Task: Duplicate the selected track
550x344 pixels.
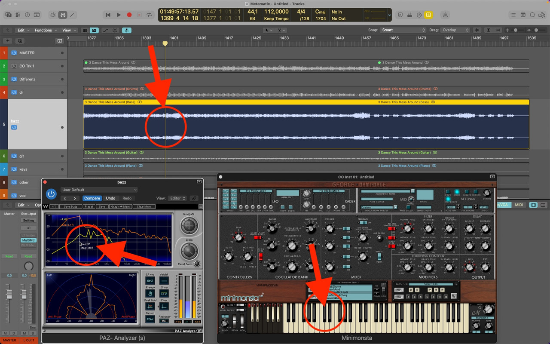Action: pos(19,41)
